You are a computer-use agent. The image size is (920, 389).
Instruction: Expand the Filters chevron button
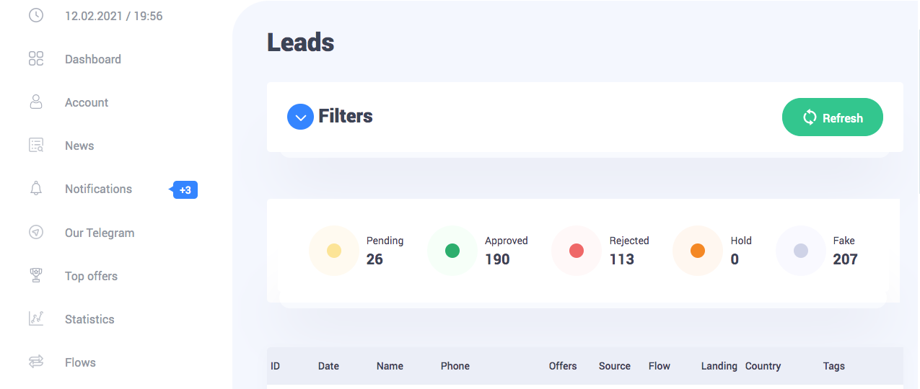tap(300, 117)
